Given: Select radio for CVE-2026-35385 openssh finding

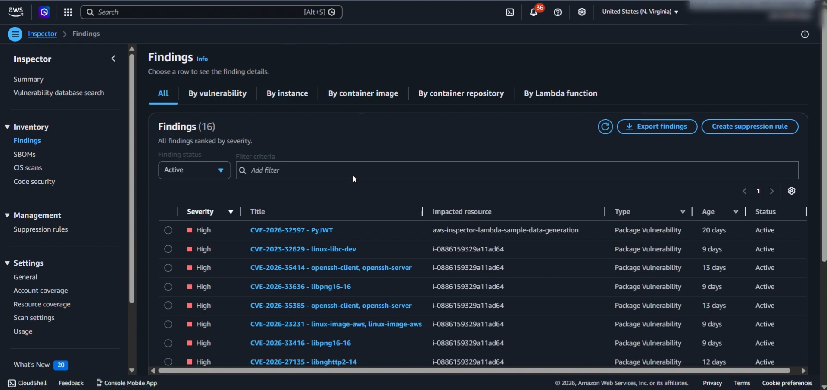Looking at the screenshot, I should (168, 306).
